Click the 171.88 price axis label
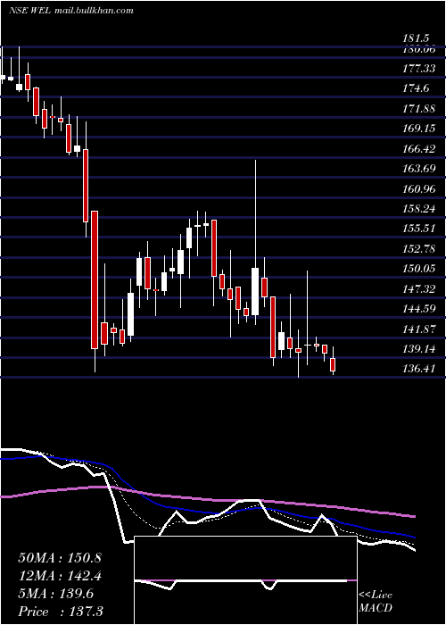Screen dimensions: 446x625 click(x=419, y=109)
